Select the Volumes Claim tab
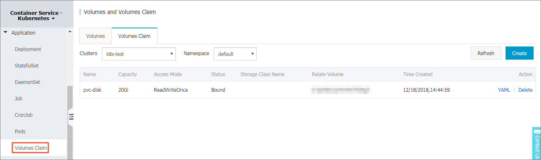The width and height of the screenshot is (541, 160). click(x=135, y=36)
